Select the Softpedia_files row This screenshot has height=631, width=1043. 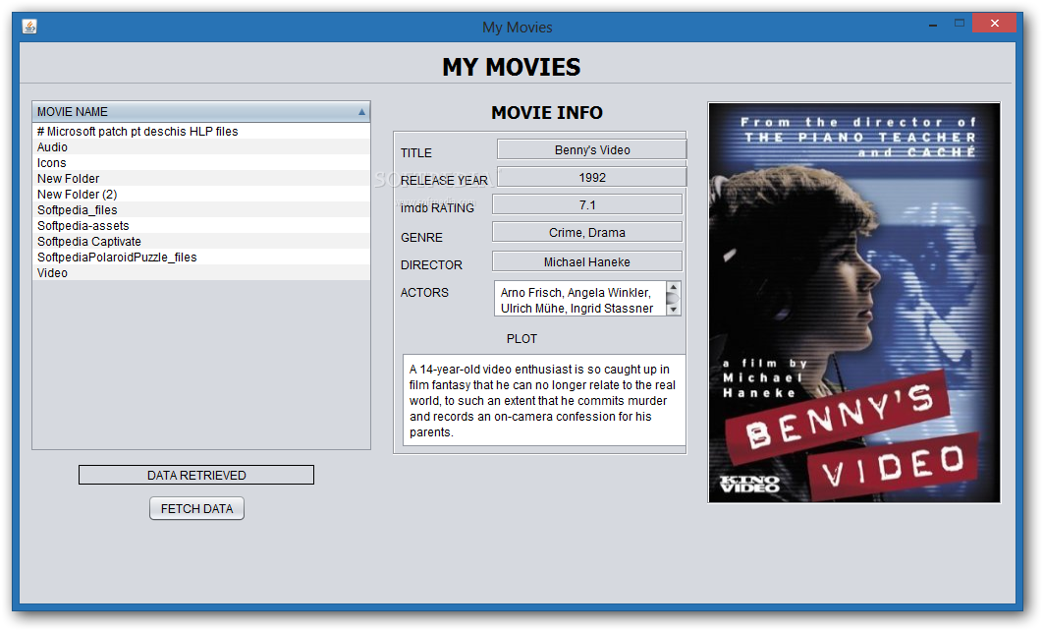201,209
